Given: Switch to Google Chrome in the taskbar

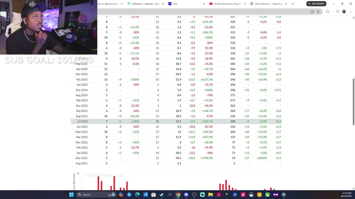Looking at the screenshot, I should [x=178, y=195].
